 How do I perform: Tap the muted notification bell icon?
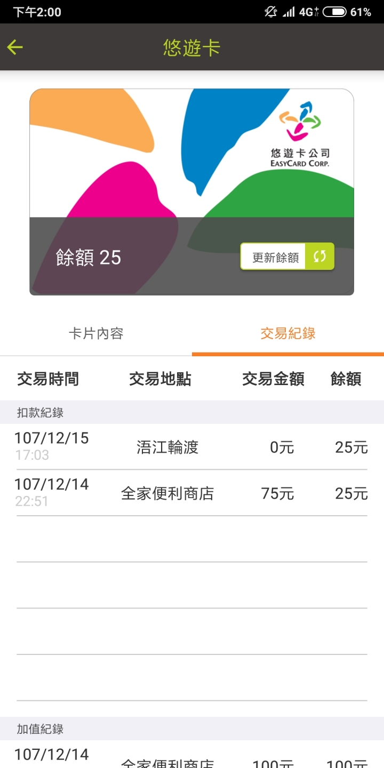coord(271,12)
